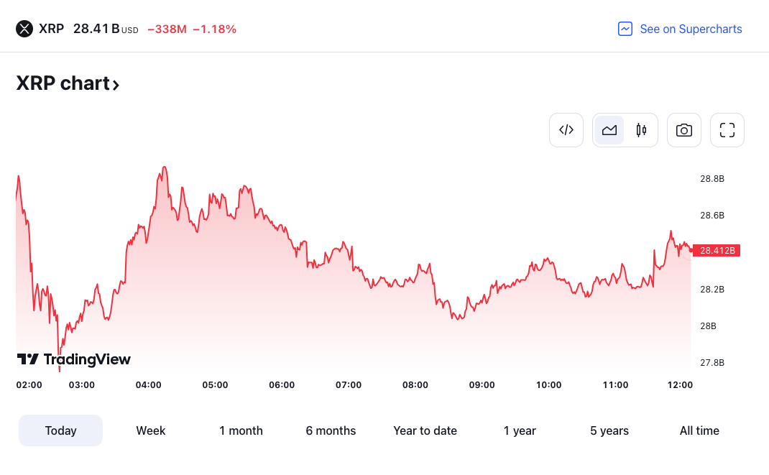
Task: Click the Supercharts chart icon
Action: [x=625, y=29]
